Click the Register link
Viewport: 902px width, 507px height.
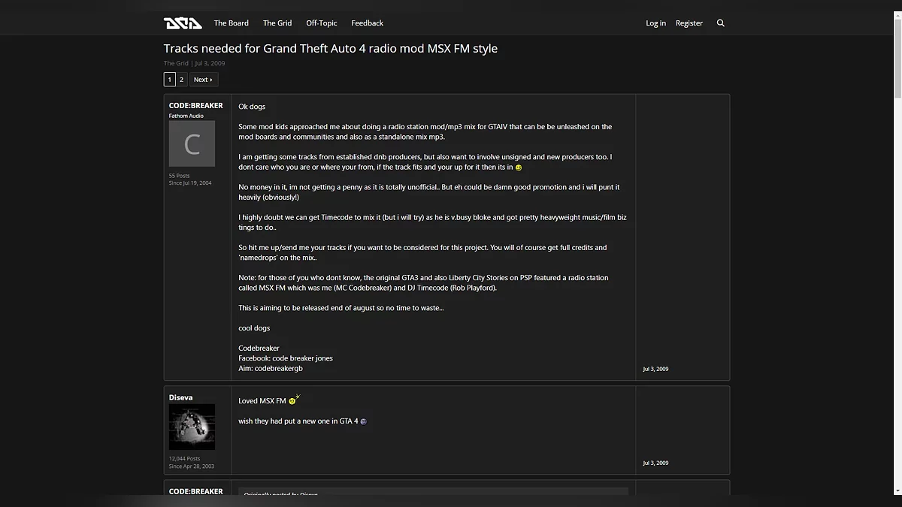[689, 23]
